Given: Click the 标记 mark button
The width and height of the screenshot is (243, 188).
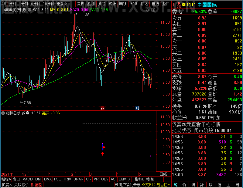Looking at the screenshot, I should pyautogui.click(x=144, y=4).
